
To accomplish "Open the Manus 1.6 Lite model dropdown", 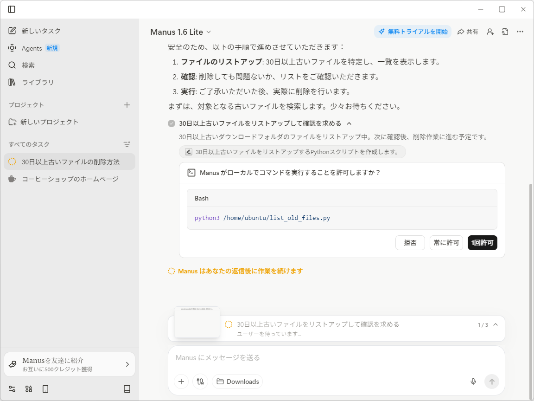I will (x=181, y=32).
